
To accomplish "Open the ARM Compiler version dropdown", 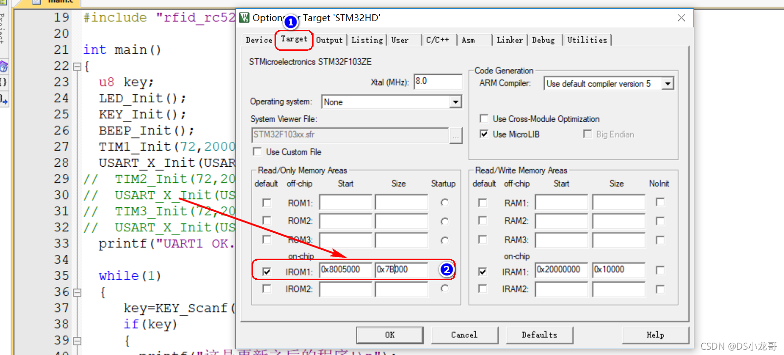I will (x=668, y=84).
